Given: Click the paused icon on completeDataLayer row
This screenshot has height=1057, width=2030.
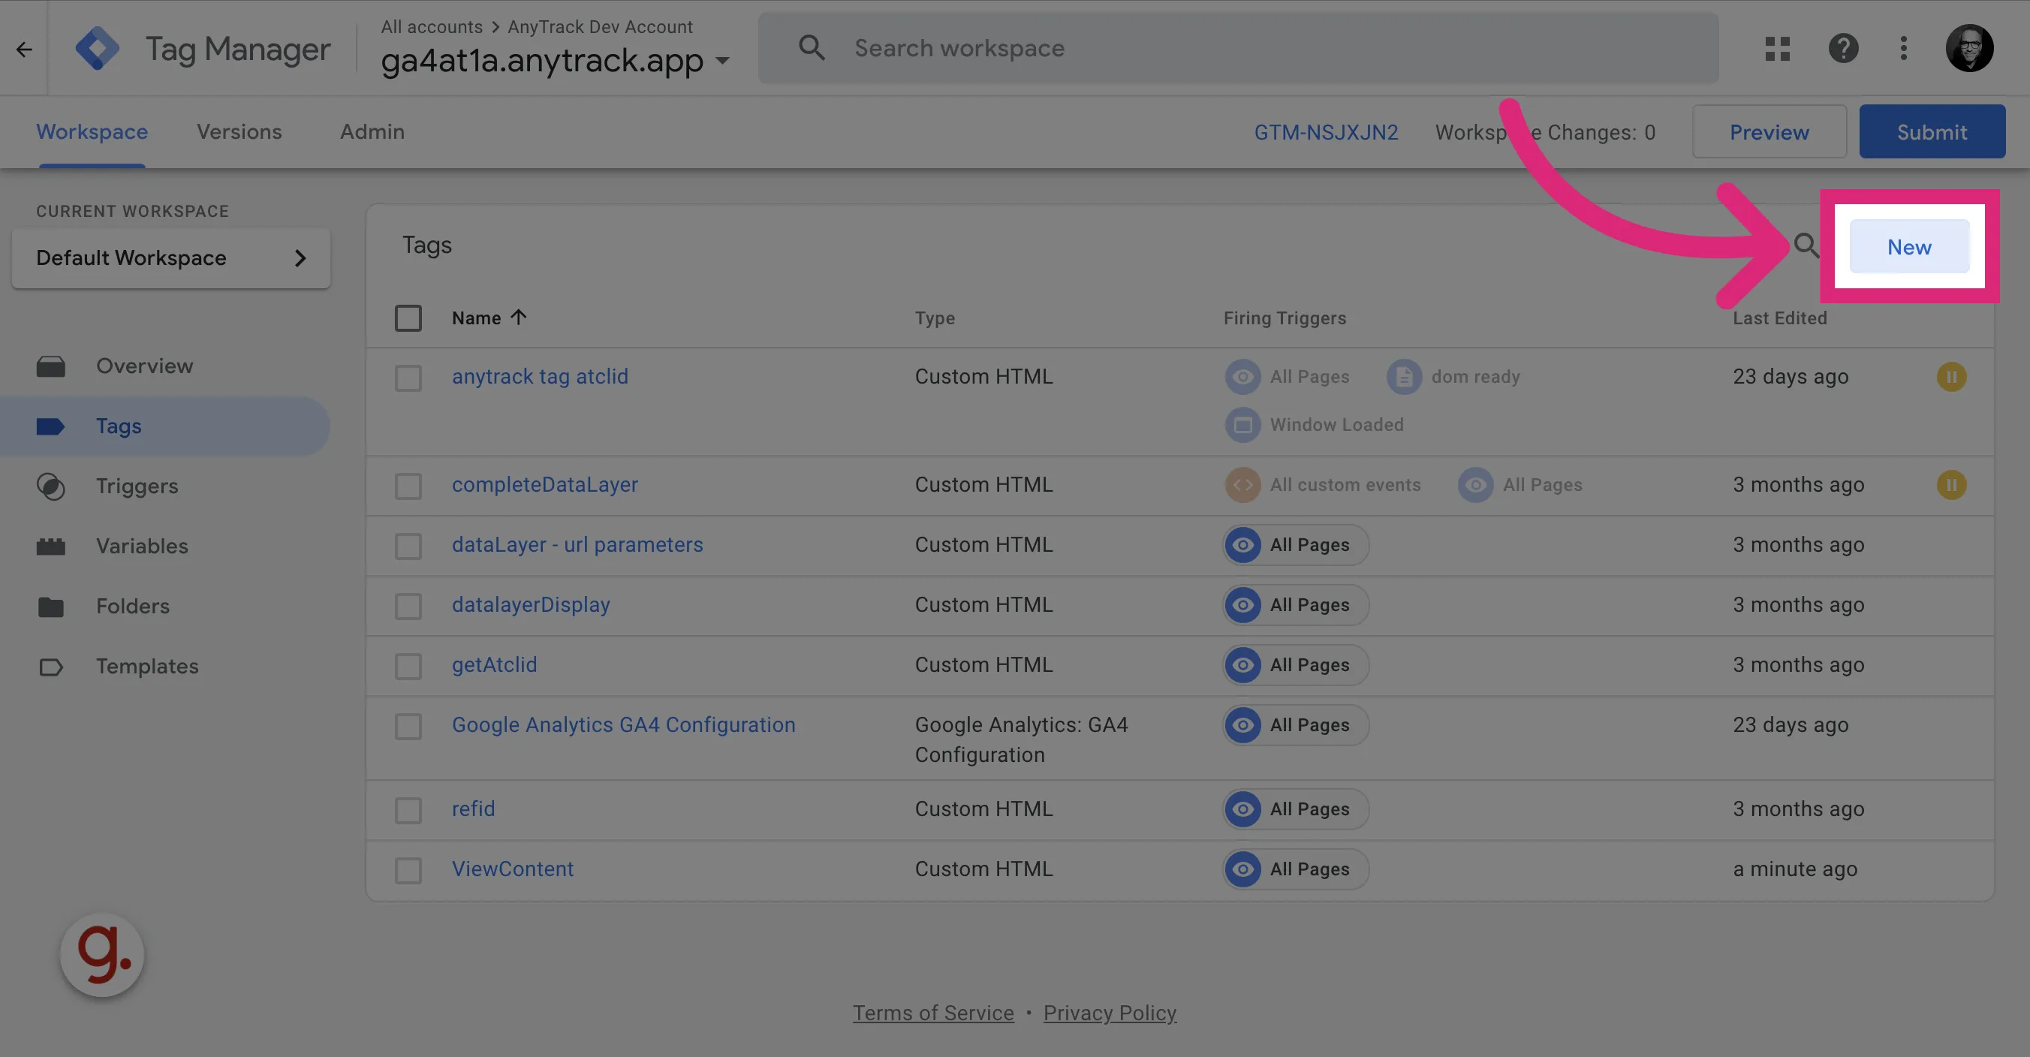Looking at the screenshot, I should click(x=1951, y=485).
